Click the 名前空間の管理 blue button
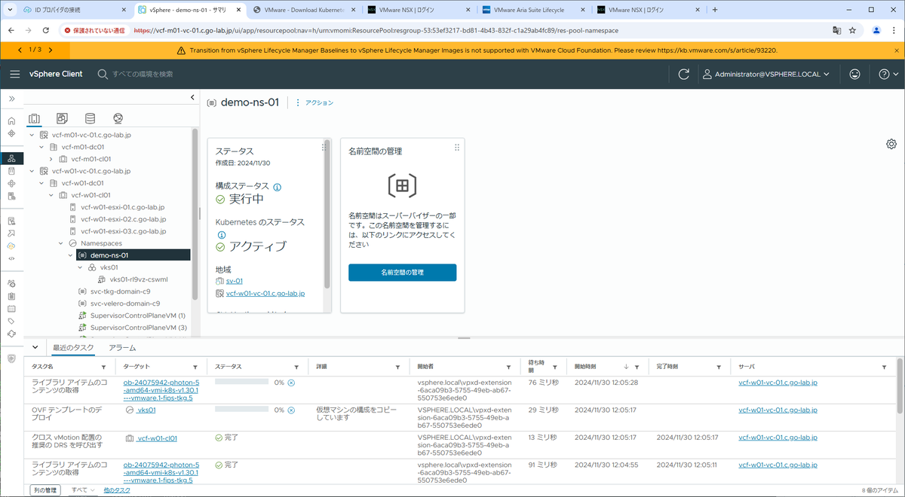Image resolution: width=905 pixels, height=497 pixels. coord(402,273)
